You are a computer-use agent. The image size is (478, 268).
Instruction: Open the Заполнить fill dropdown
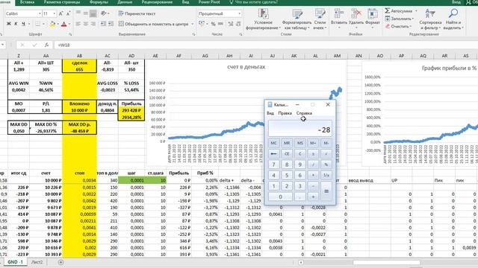400,19
